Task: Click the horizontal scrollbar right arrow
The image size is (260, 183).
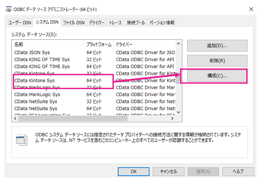Action: click(172, 119)
